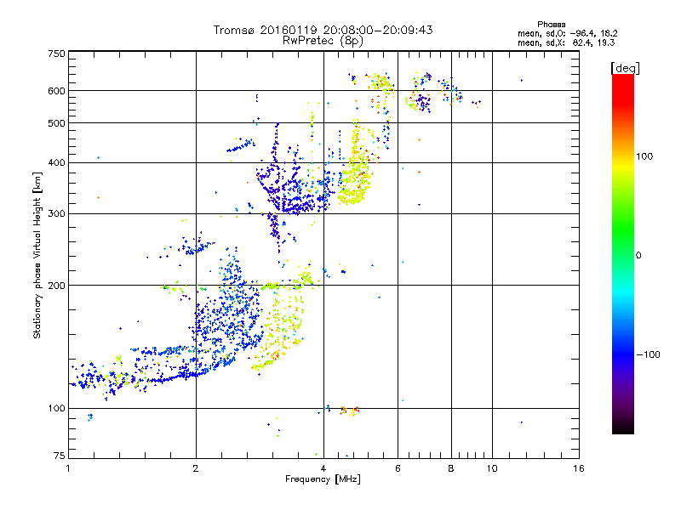
Task: Click the '100' height tick label
Action: 56,409
